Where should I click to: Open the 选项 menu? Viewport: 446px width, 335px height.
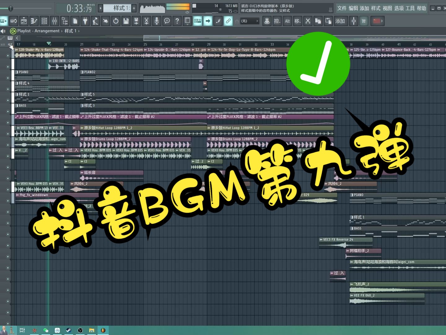(399, 8)
